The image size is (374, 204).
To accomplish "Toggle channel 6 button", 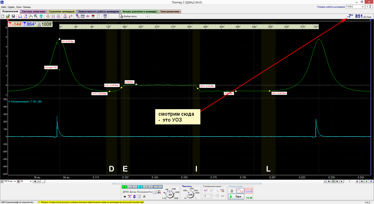I will (151, 187).
